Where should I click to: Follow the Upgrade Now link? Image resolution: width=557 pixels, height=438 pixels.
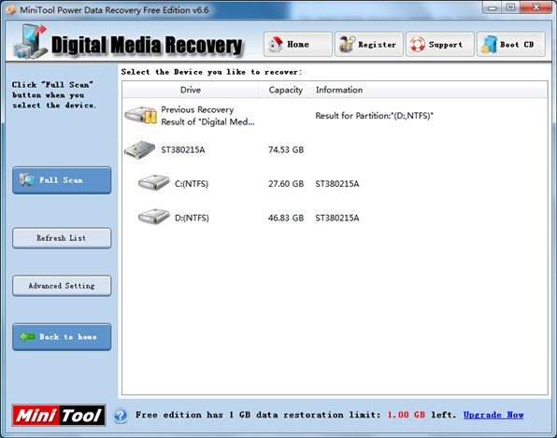click(493, 415)
